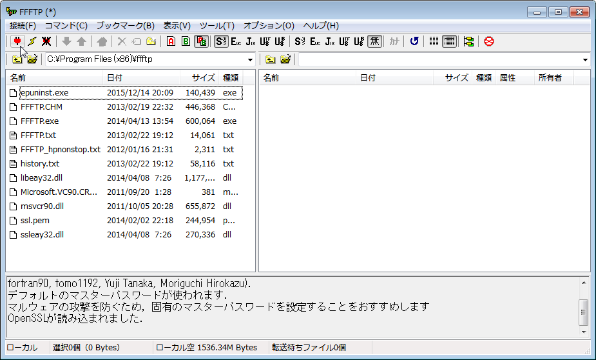Open the ヘルプ(H) menu

point(321,26)
